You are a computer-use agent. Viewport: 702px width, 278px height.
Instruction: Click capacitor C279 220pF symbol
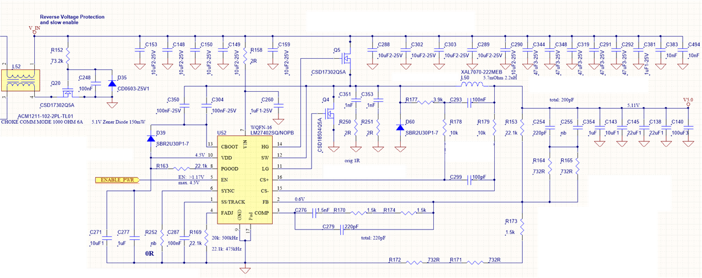[341, 229]
